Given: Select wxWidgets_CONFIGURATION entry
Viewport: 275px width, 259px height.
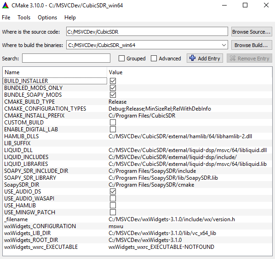Looking at the screenshot, I should 40,226.
